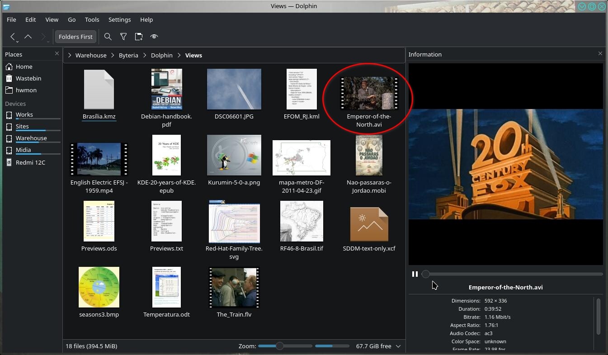Open the Tools menu

[x=92, y=19]
